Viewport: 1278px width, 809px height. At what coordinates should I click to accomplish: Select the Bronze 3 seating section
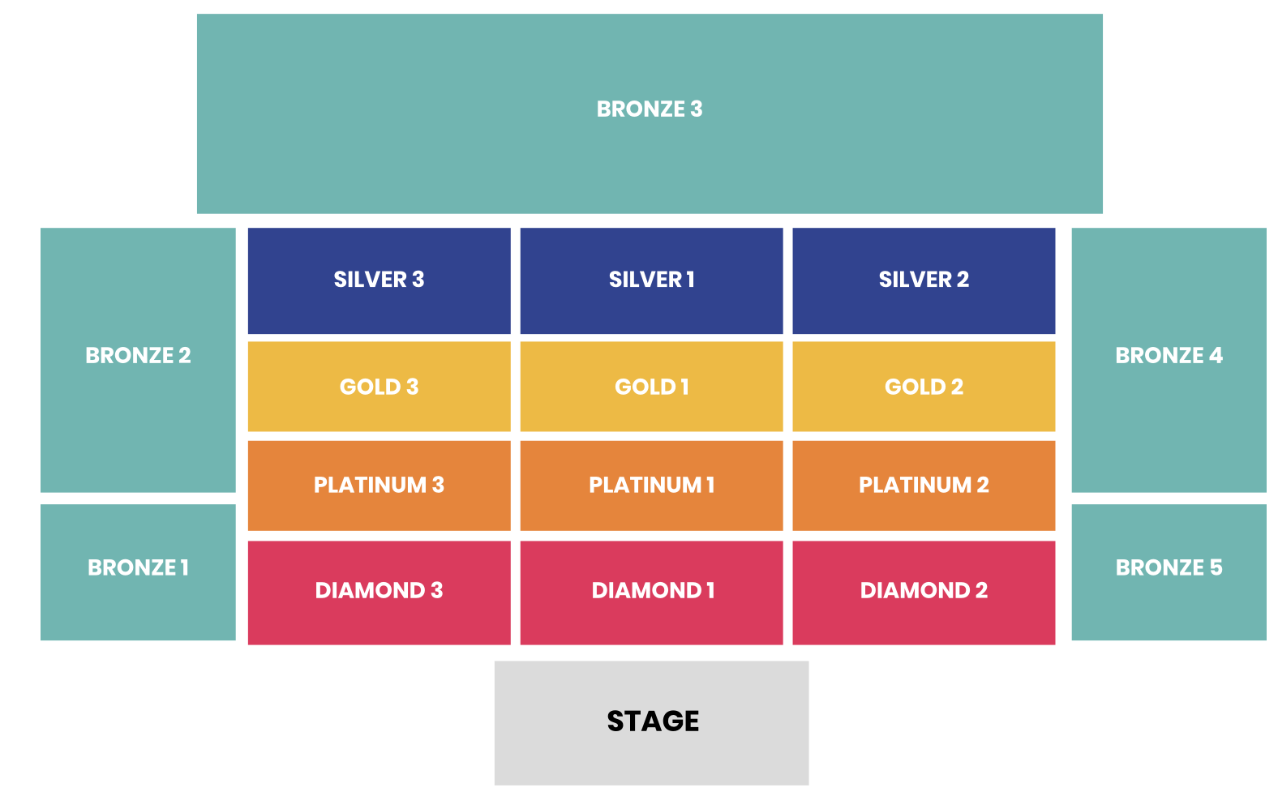click(x=649, y=154)
